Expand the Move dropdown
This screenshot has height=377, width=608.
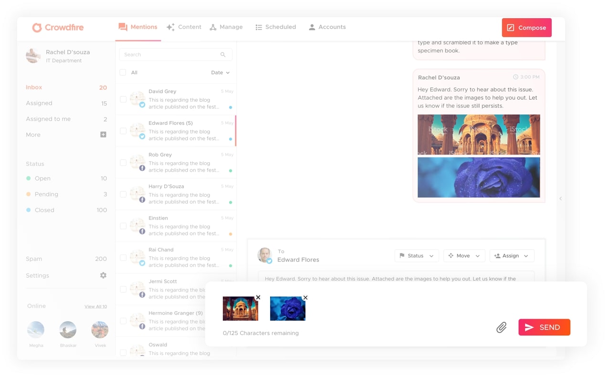(x=464, y=256)
